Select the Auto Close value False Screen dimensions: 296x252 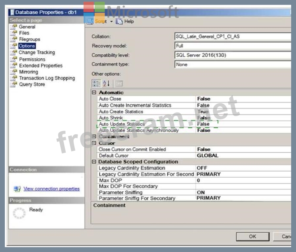(203, 99)
